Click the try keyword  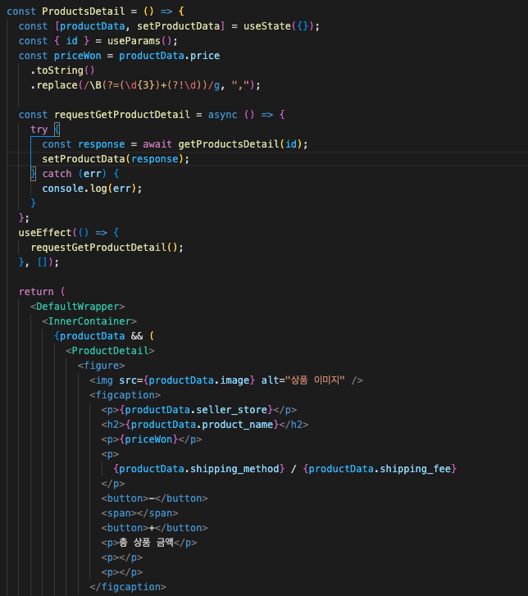(39, 130)
